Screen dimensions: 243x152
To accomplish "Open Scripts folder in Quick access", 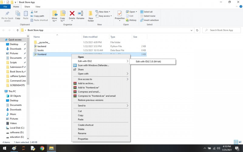I will point(13,62).
